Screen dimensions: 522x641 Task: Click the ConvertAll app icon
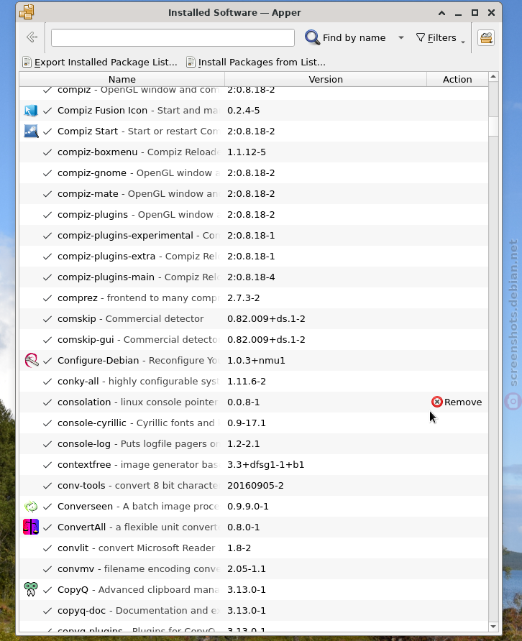coord(31,527)
